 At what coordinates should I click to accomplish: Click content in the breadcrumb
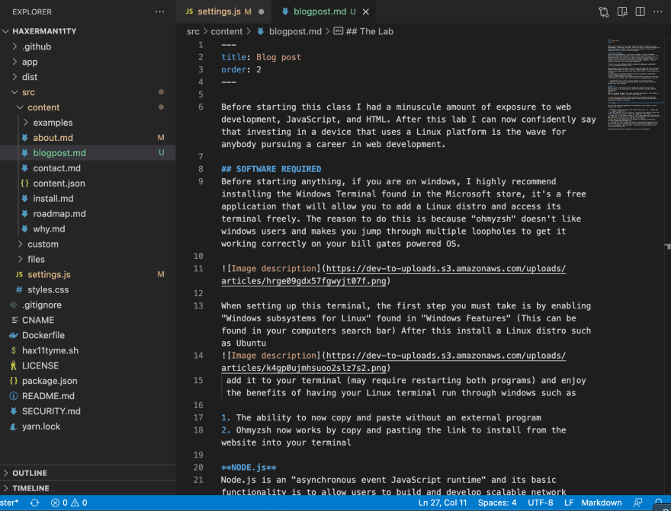tap(226, 31)
